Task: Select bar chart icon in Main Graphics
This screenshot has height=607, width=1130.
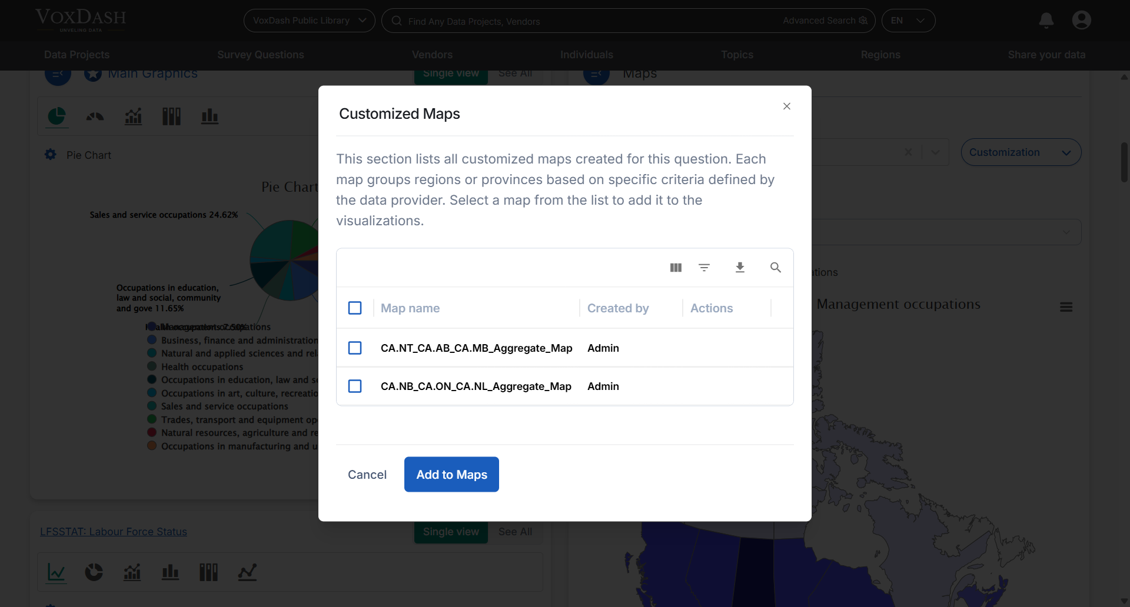Action: click(x=210, y=116)
